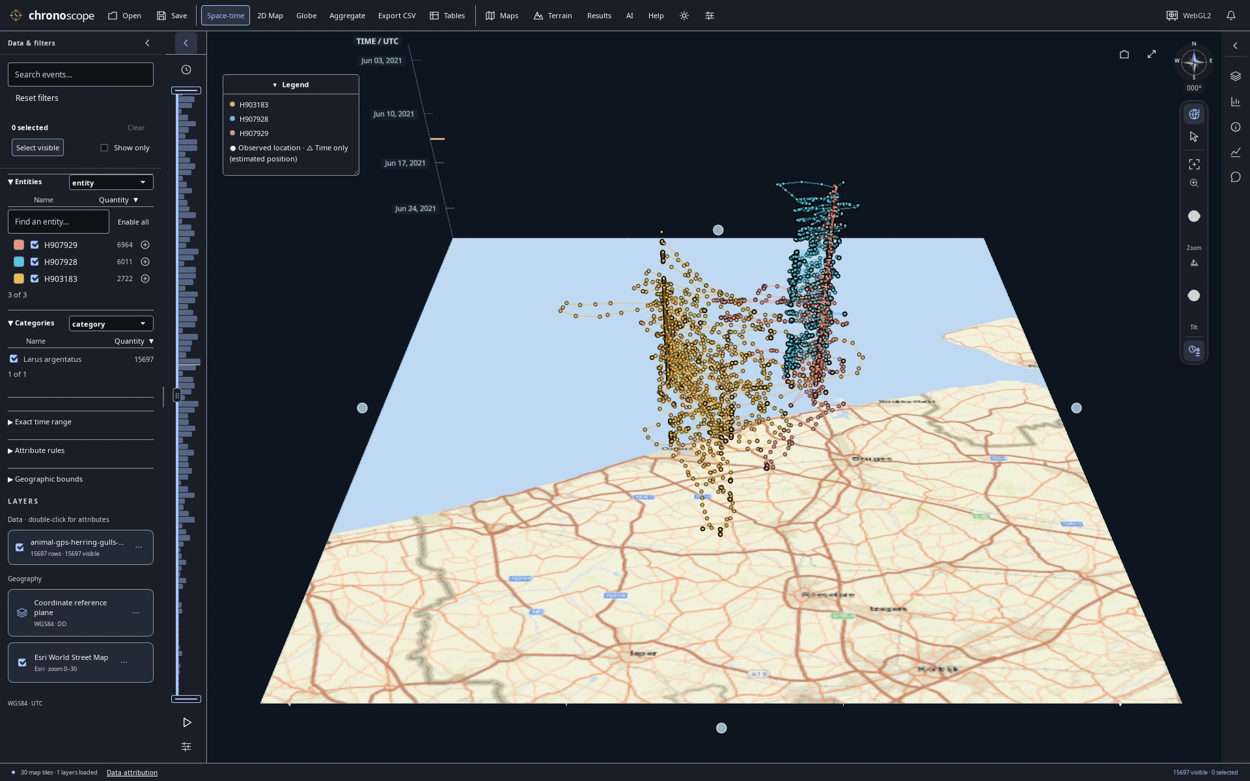Uncheck entity H903183 checkbox
This screenshot has width=1250, height=781.
click(x=35, y=279)
